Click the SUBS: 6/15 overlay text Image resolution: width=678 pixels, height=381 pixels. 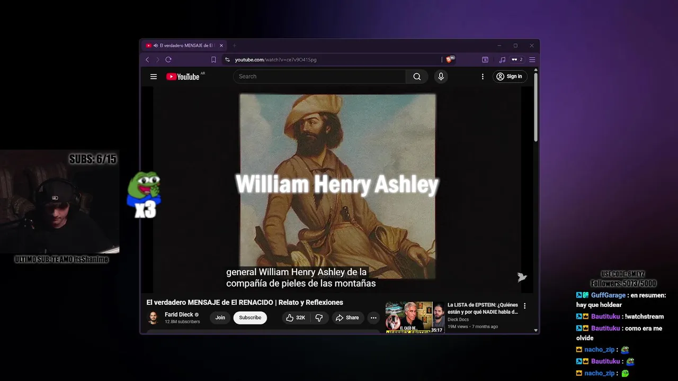click(x=93, y=159)
